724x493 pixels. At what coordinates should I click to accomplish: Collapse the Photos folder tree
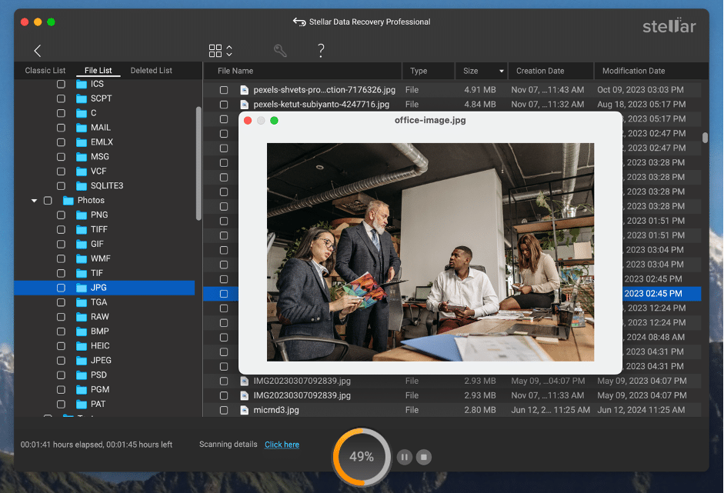pos(34,201)
